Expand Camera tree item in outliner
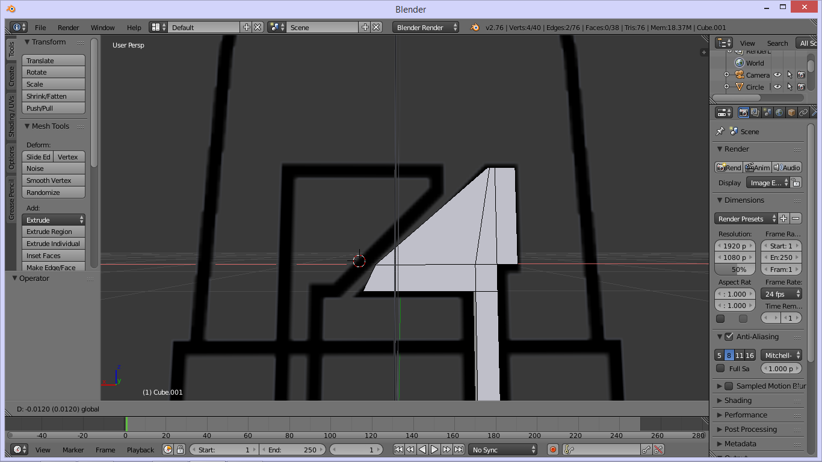Screen dimensions: 822x462 point(726,75)
